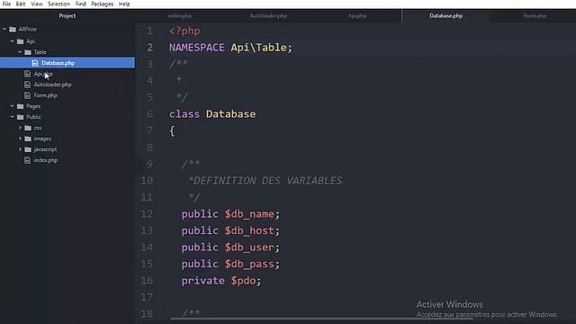Viewport: 576px width, 324px height.
Task: Click line number 12 in gutter
Action: coord(147,214)
